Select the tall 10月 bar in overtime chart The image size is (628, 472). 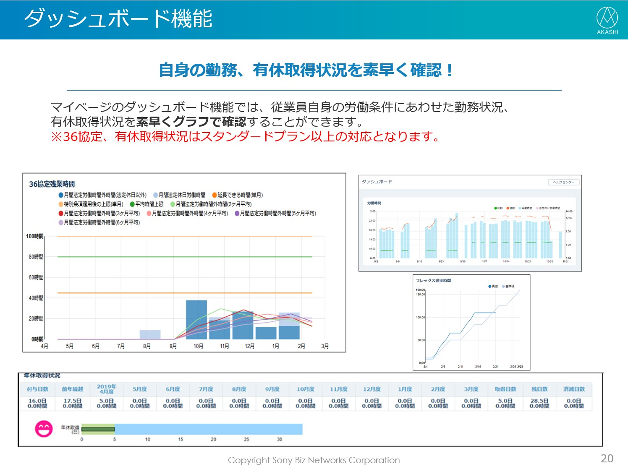(x=196, y=319)
